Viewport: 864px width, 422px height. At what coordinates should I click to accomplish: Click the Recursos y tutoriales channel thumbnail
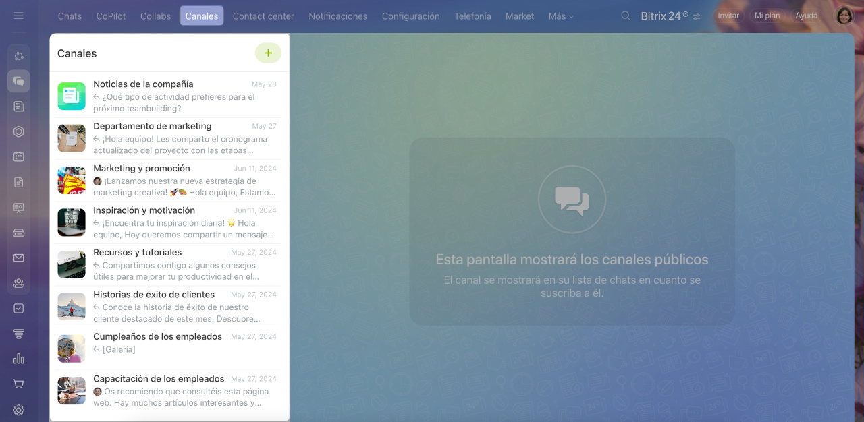coord(72,265)
